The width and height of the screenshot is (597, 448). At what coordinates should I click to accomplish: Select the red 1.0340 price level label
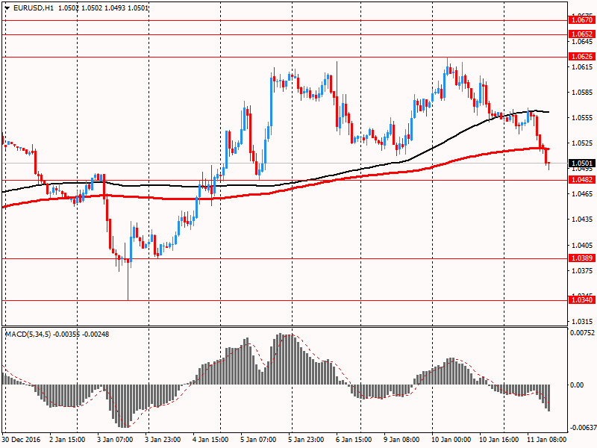(581, 300)
